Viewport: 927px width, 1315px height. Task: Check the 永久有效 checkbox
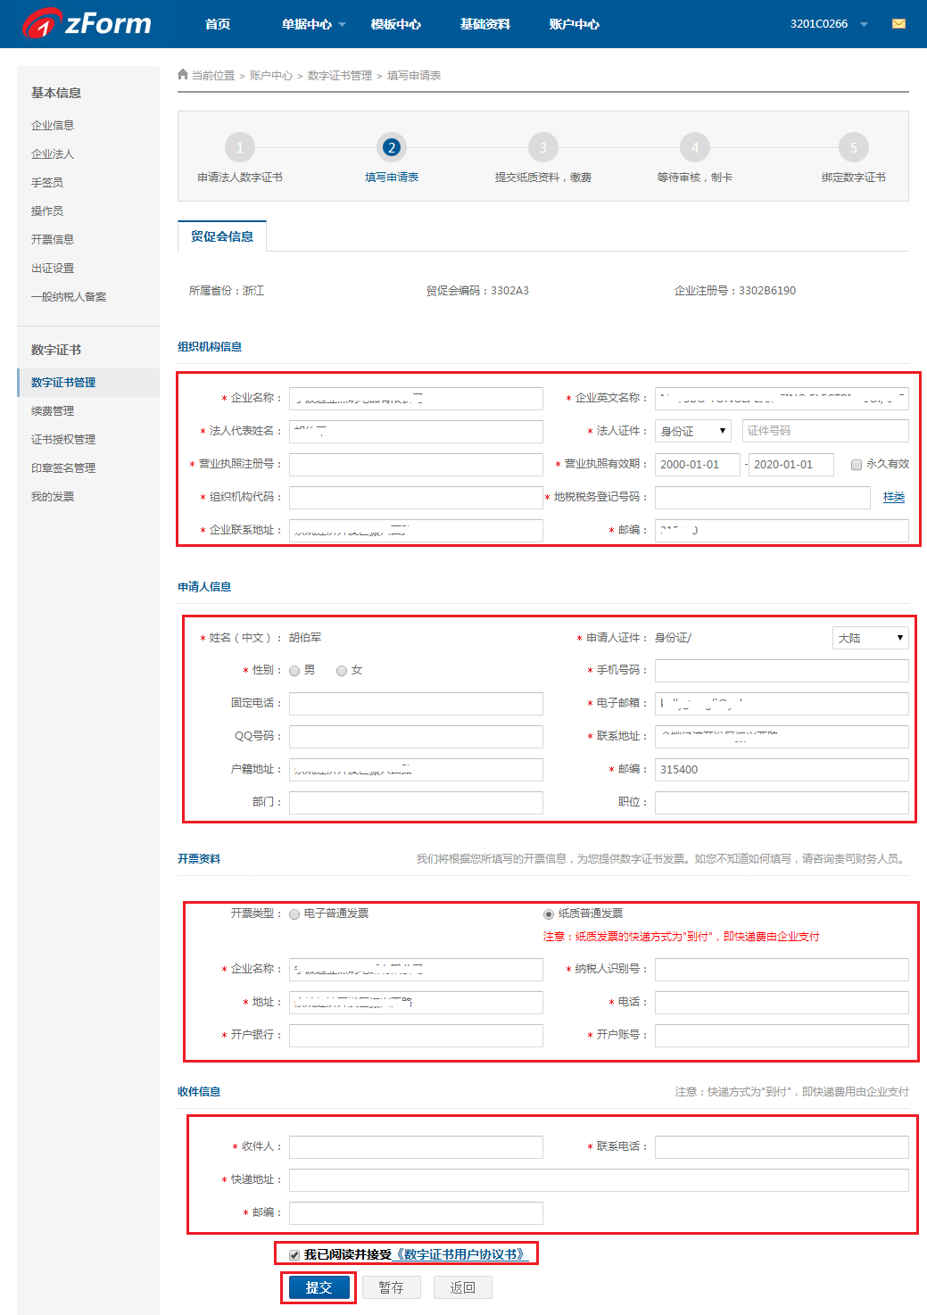857,465
